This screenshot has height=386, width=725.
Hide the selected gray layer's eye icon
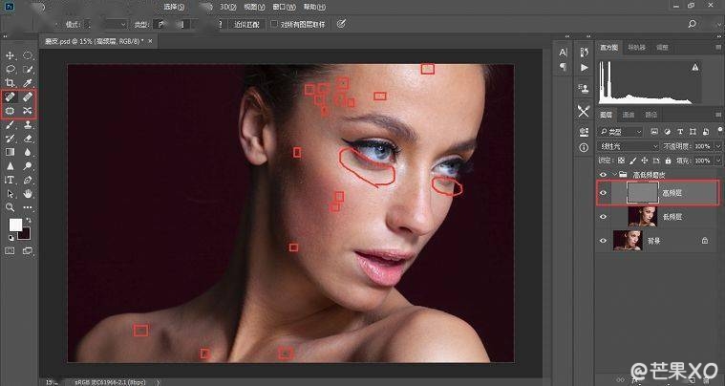point(603,193)
